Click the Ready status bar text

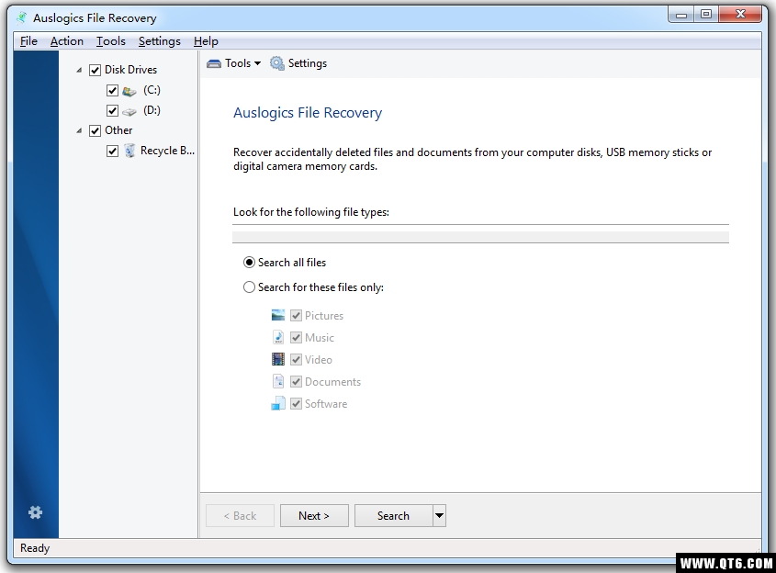point(35,548)
